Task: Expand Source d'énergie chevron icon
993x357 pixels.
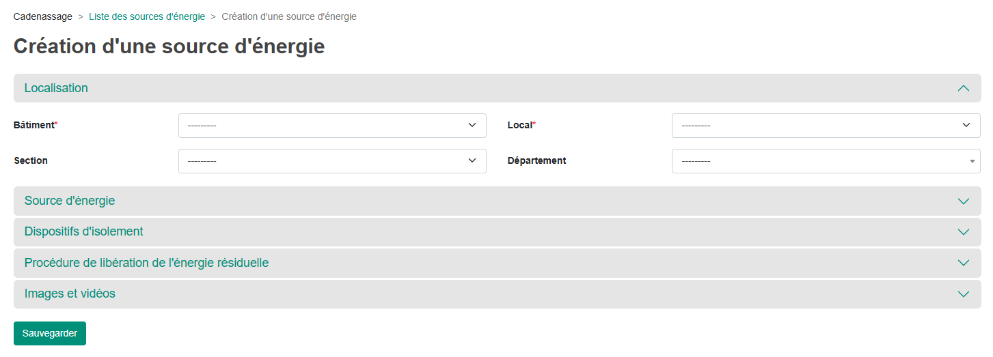Action: point(964,201)
